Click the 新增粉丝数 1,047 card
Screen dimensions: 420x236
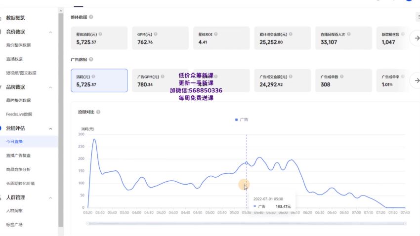click(393, 38)
